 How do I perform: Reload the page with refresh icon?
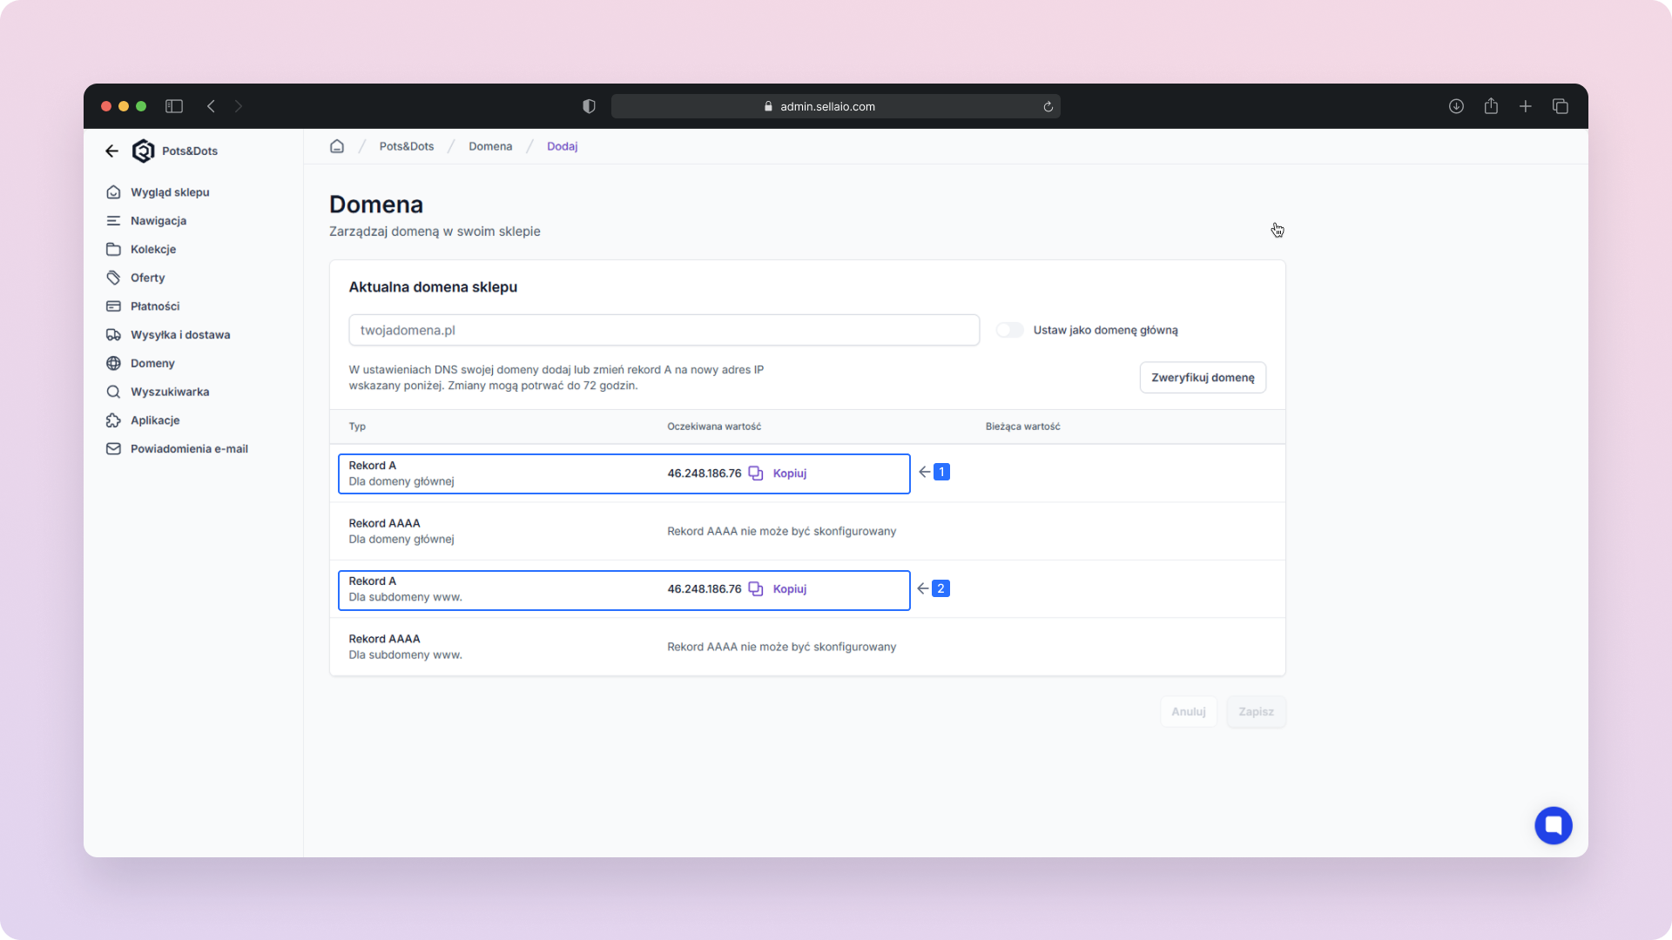coord(1048,107)
